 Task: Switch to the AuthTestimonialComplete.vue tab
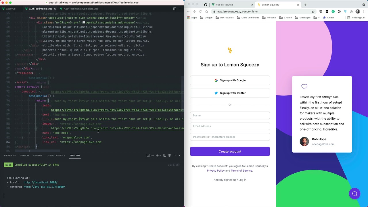pyautogui.click(x=79, y=9)
